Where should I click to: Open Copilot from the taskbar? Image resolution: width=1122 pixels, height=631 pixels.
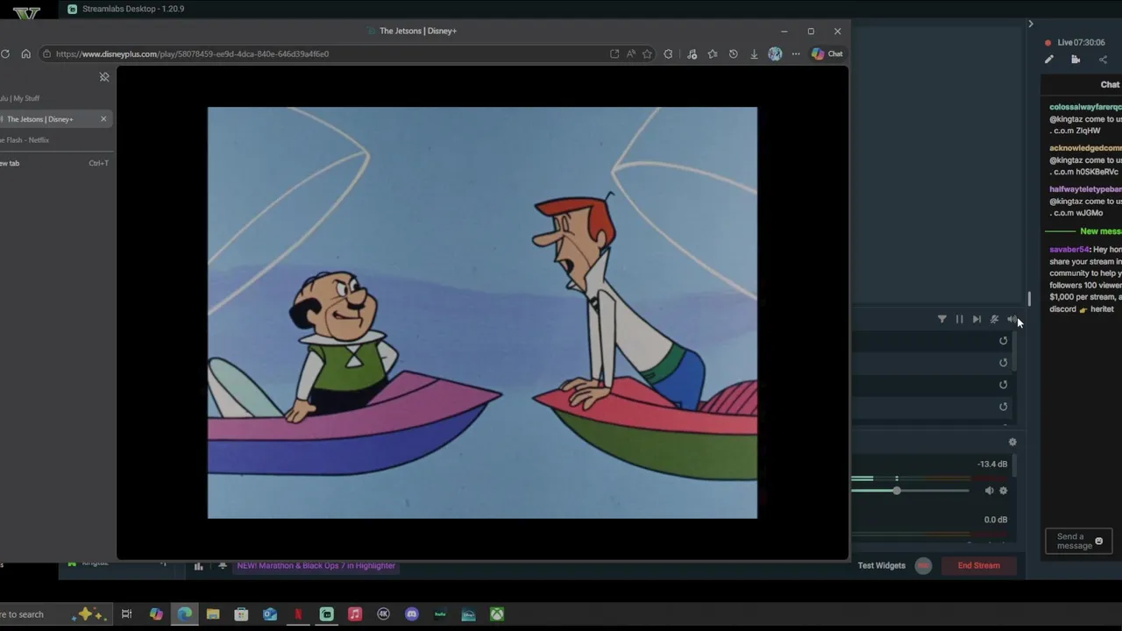tap(156, 614)
